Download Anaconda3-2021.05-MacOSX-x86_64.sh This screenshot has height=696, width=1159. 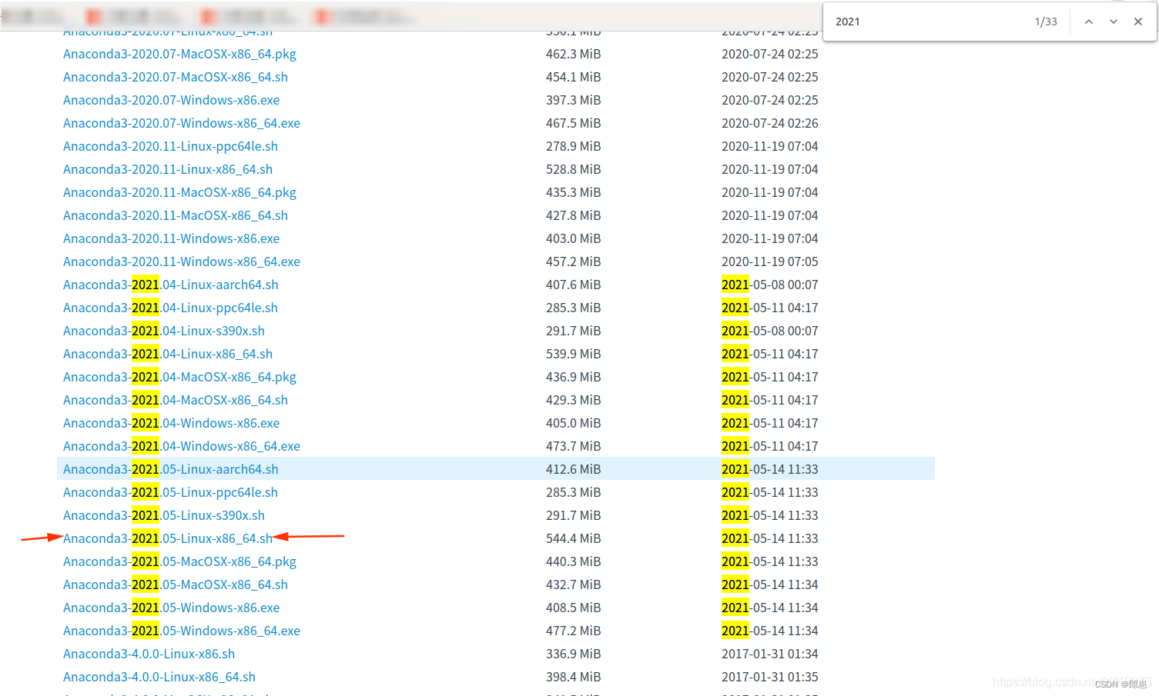[x=176, y=584]
